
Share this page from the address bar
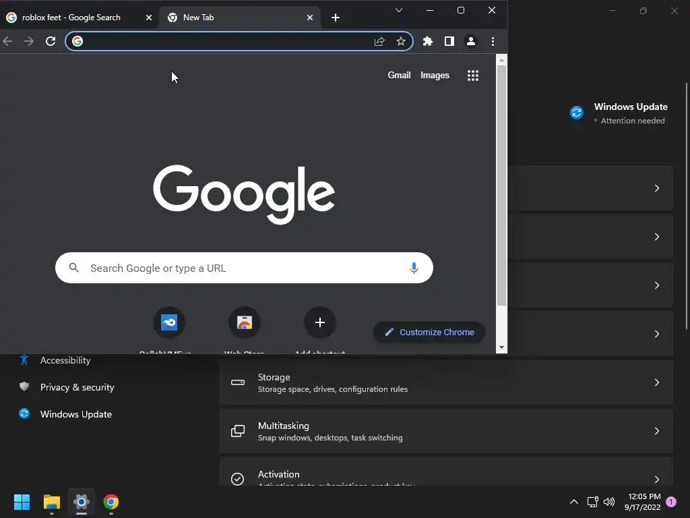(379, 41)
